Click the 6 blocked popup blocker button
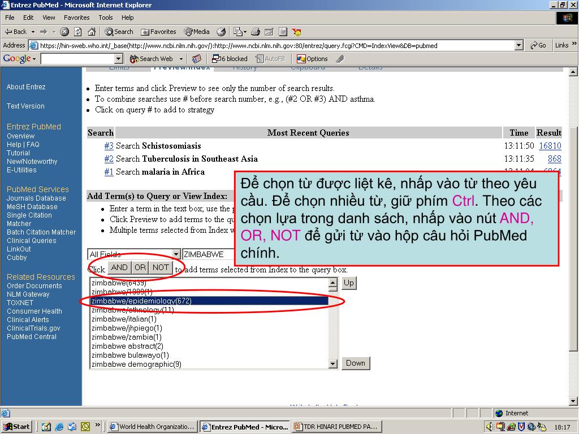The image size is (579, 434). pos(230,59)
